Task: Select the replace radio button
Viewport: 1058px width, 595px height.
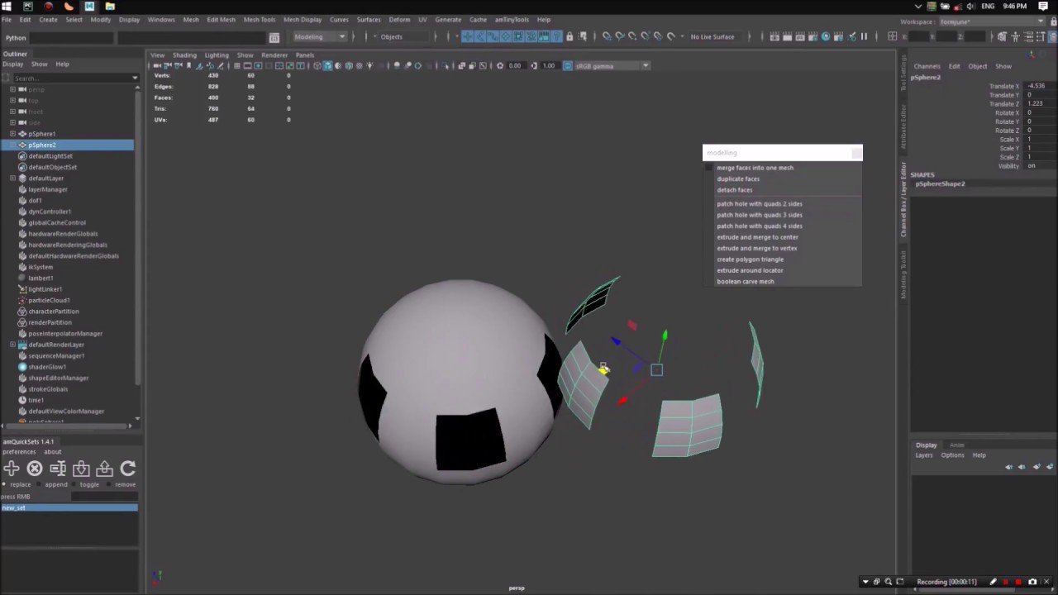Action: pyautogui.click(x=5, y=484)
